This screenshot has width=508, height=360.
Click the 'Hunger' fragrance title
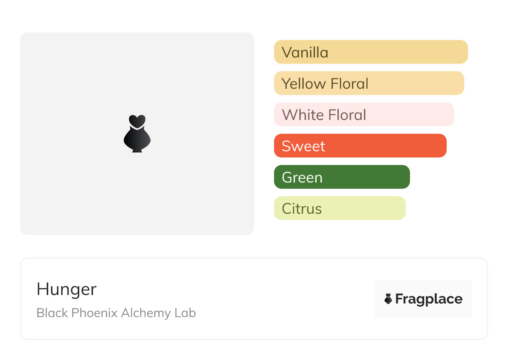(67, 289)
